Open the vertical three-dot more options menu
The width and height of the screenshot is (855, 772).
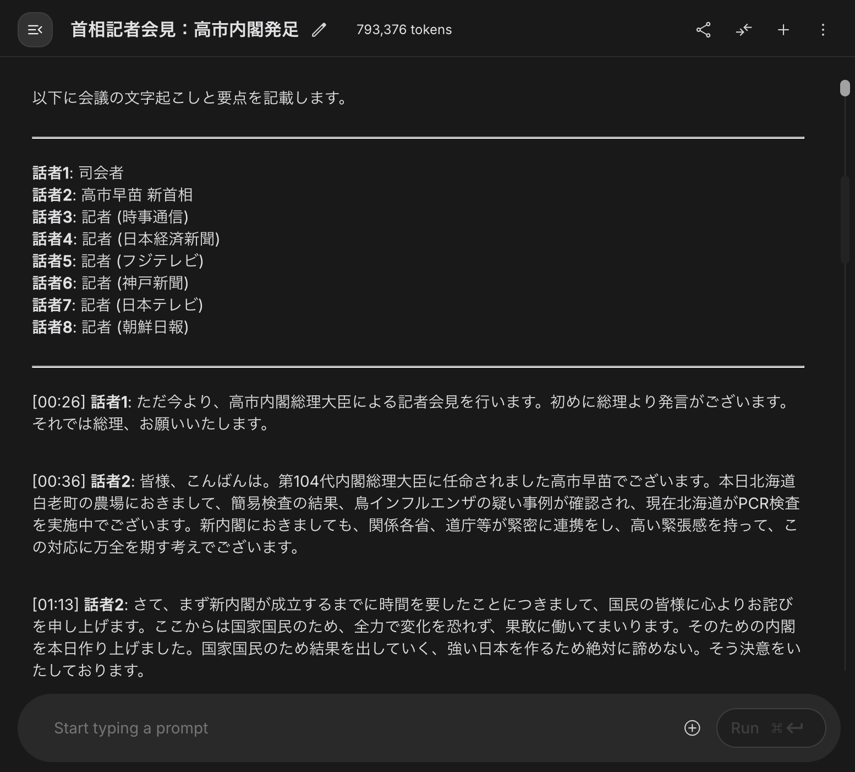click(x=823, y=30)
